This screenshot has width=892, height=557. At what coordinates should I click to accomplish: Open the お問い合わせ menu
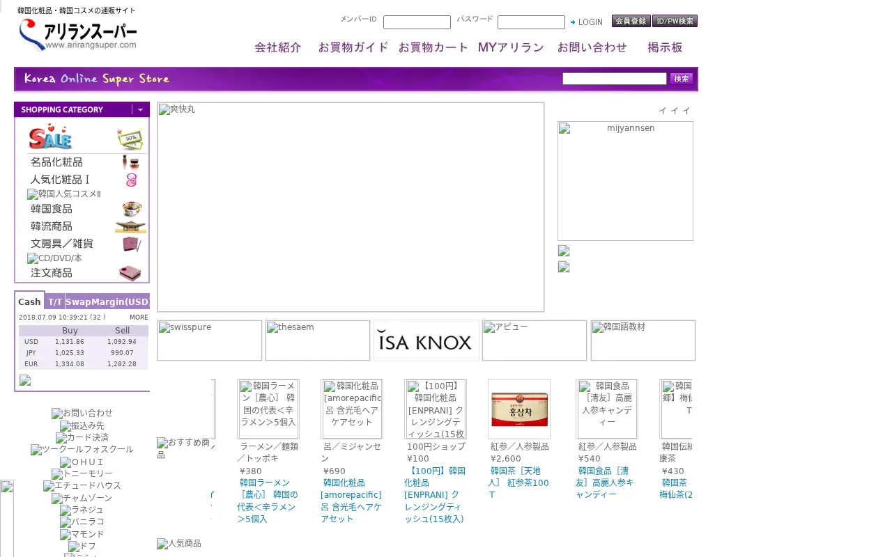coord(592,47)
